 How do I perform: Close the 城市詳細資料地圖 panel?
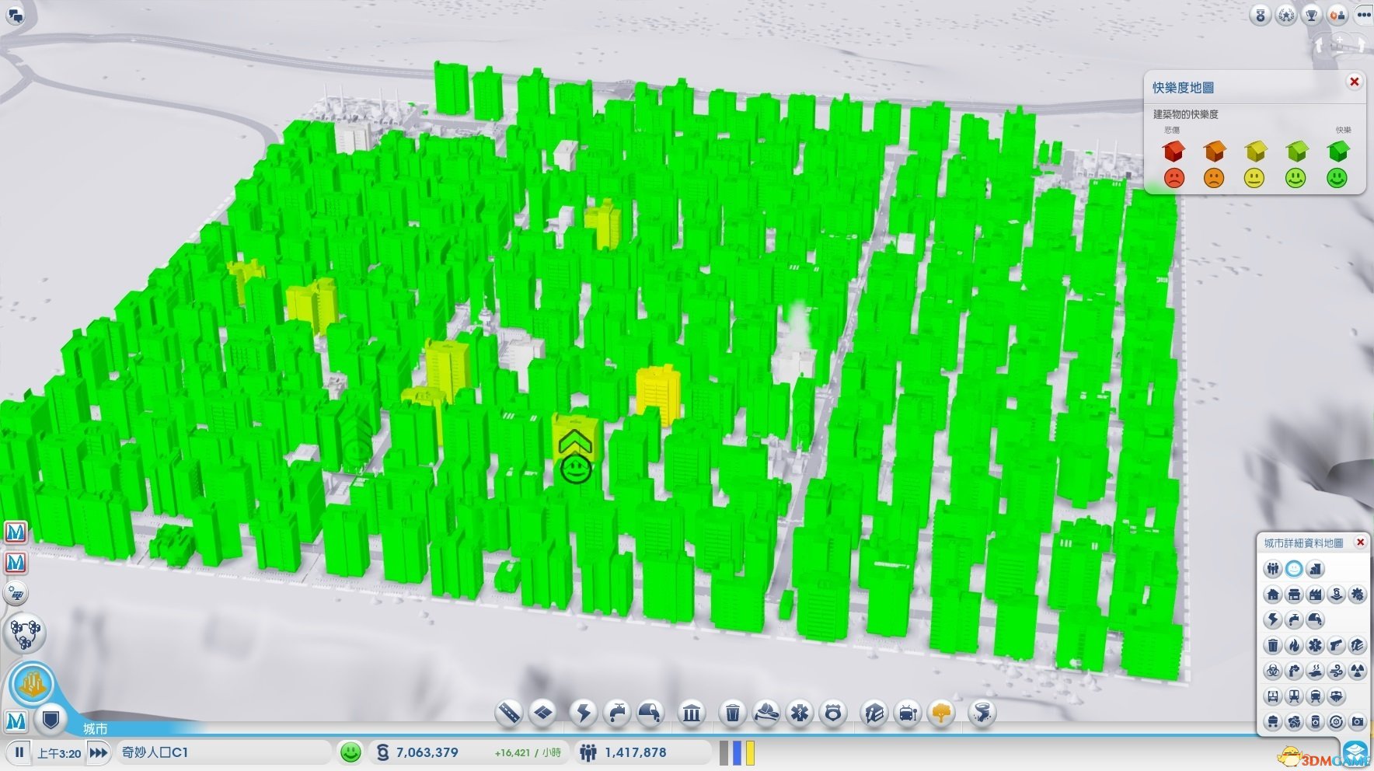pos(1360,542)
